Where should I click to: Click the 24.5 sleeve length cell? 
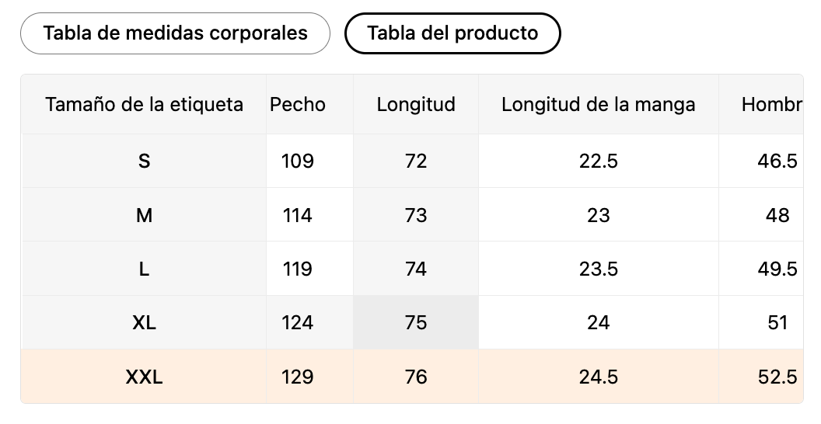pyautogui.click(x=598, y=377)
